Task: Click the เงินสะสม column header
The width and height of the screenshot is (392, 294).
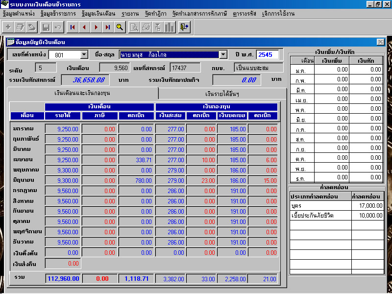Action: click(x=170, y=116)
